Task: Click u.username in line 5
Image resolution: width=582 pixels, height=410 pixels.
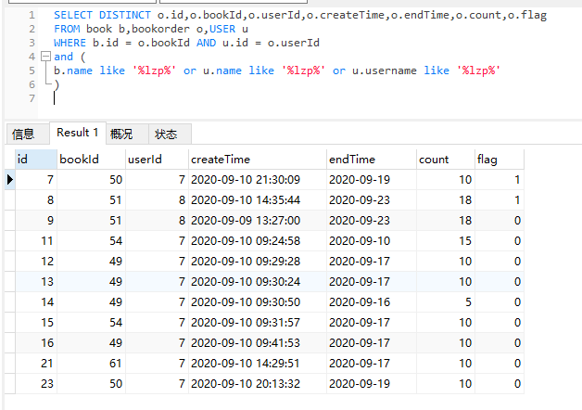Action: (385, 70)
